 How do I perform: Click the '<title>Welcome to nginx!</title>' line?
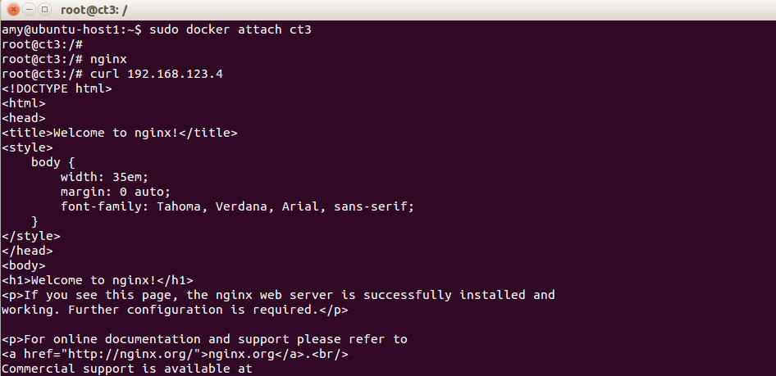[x=119, y=133]
